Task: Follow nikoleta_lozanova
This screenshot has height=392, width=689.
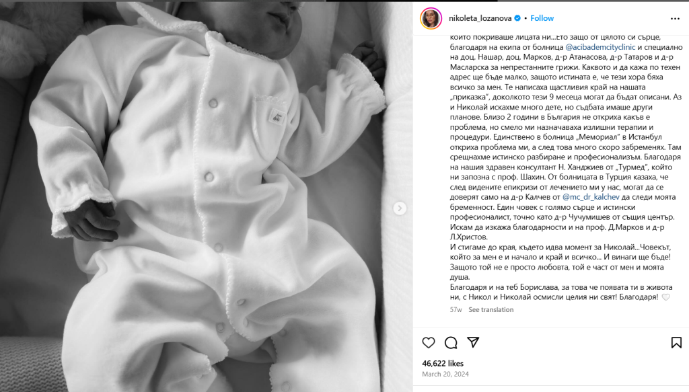Action: coord(542,18)
